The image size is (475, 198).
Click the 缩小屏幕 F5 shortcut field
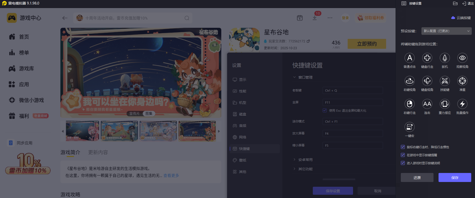coord(353,145)
